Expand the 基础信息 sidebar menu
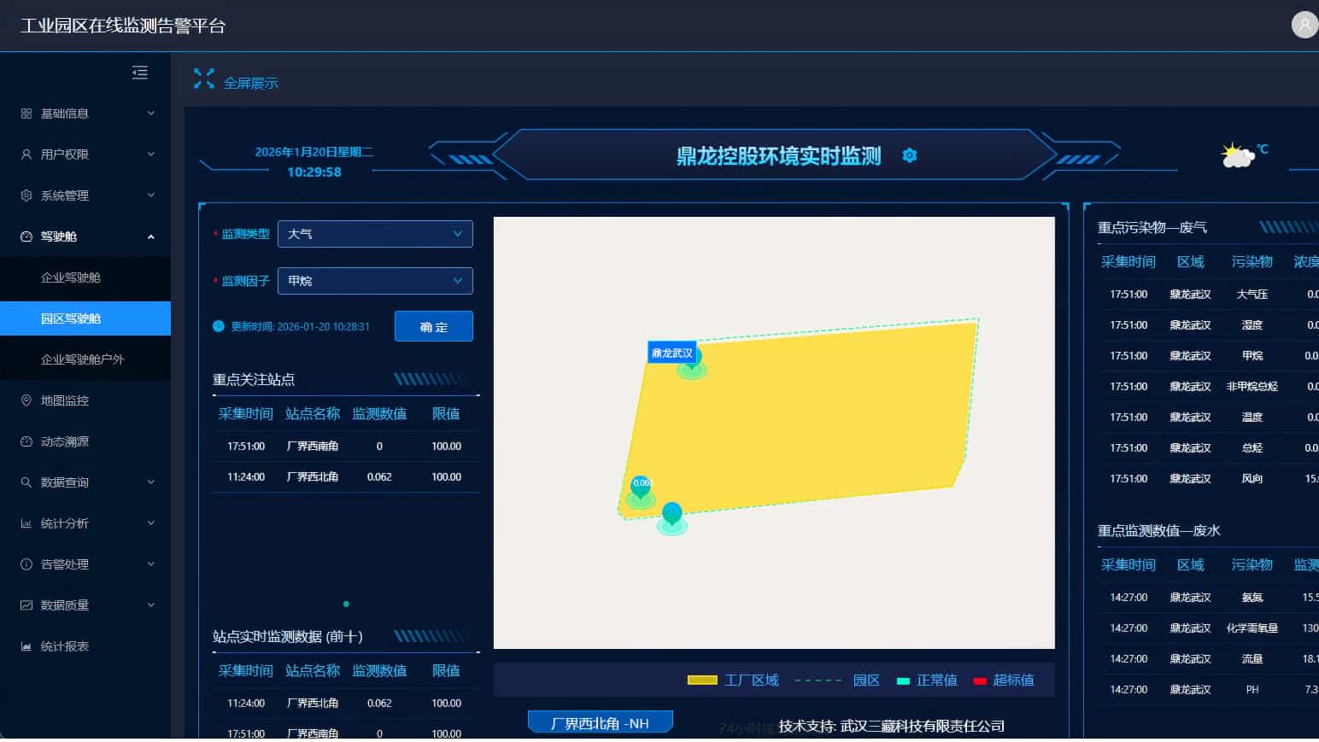This screenshot has height=742, width=1319. tap(85, 114)
